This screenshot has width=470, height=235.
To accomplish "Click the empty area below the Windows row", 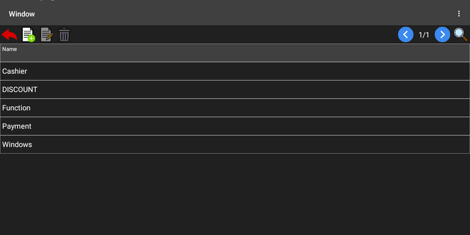I will [235, 193].
